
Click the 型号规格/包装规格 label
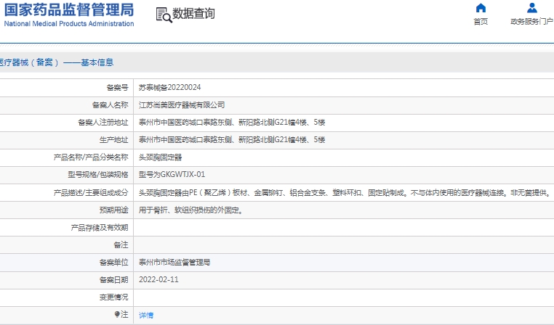98,175
